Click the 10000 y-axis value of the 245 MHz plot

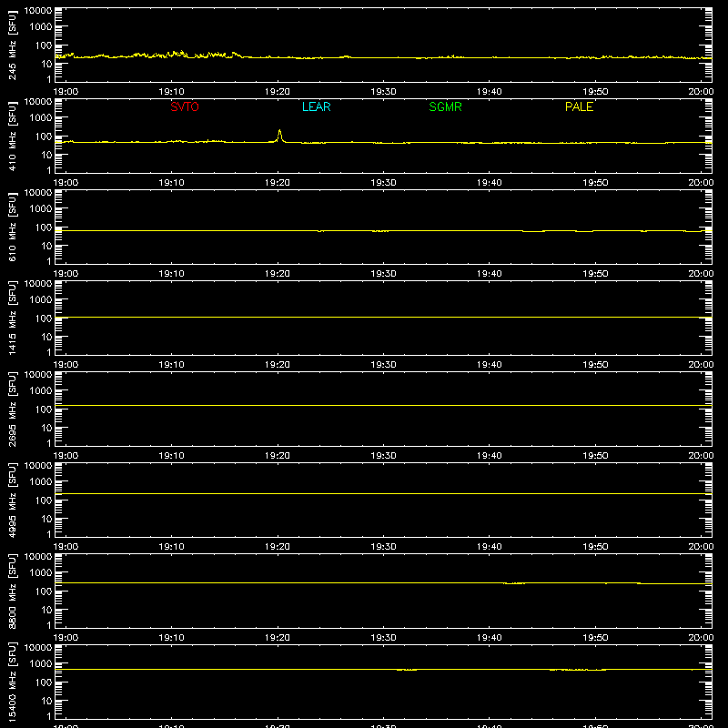click(x=38, y=11)
